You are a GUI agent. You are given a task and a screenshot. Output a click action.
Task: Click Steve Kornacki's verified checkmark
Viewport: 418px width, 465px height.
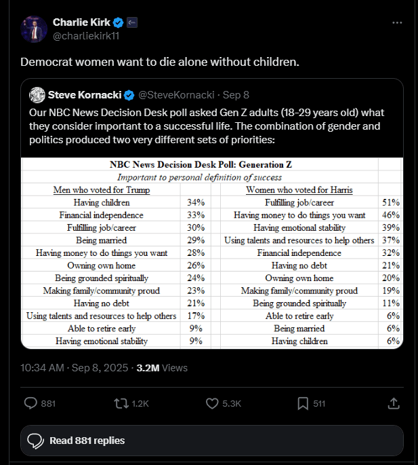coord(129,95)
